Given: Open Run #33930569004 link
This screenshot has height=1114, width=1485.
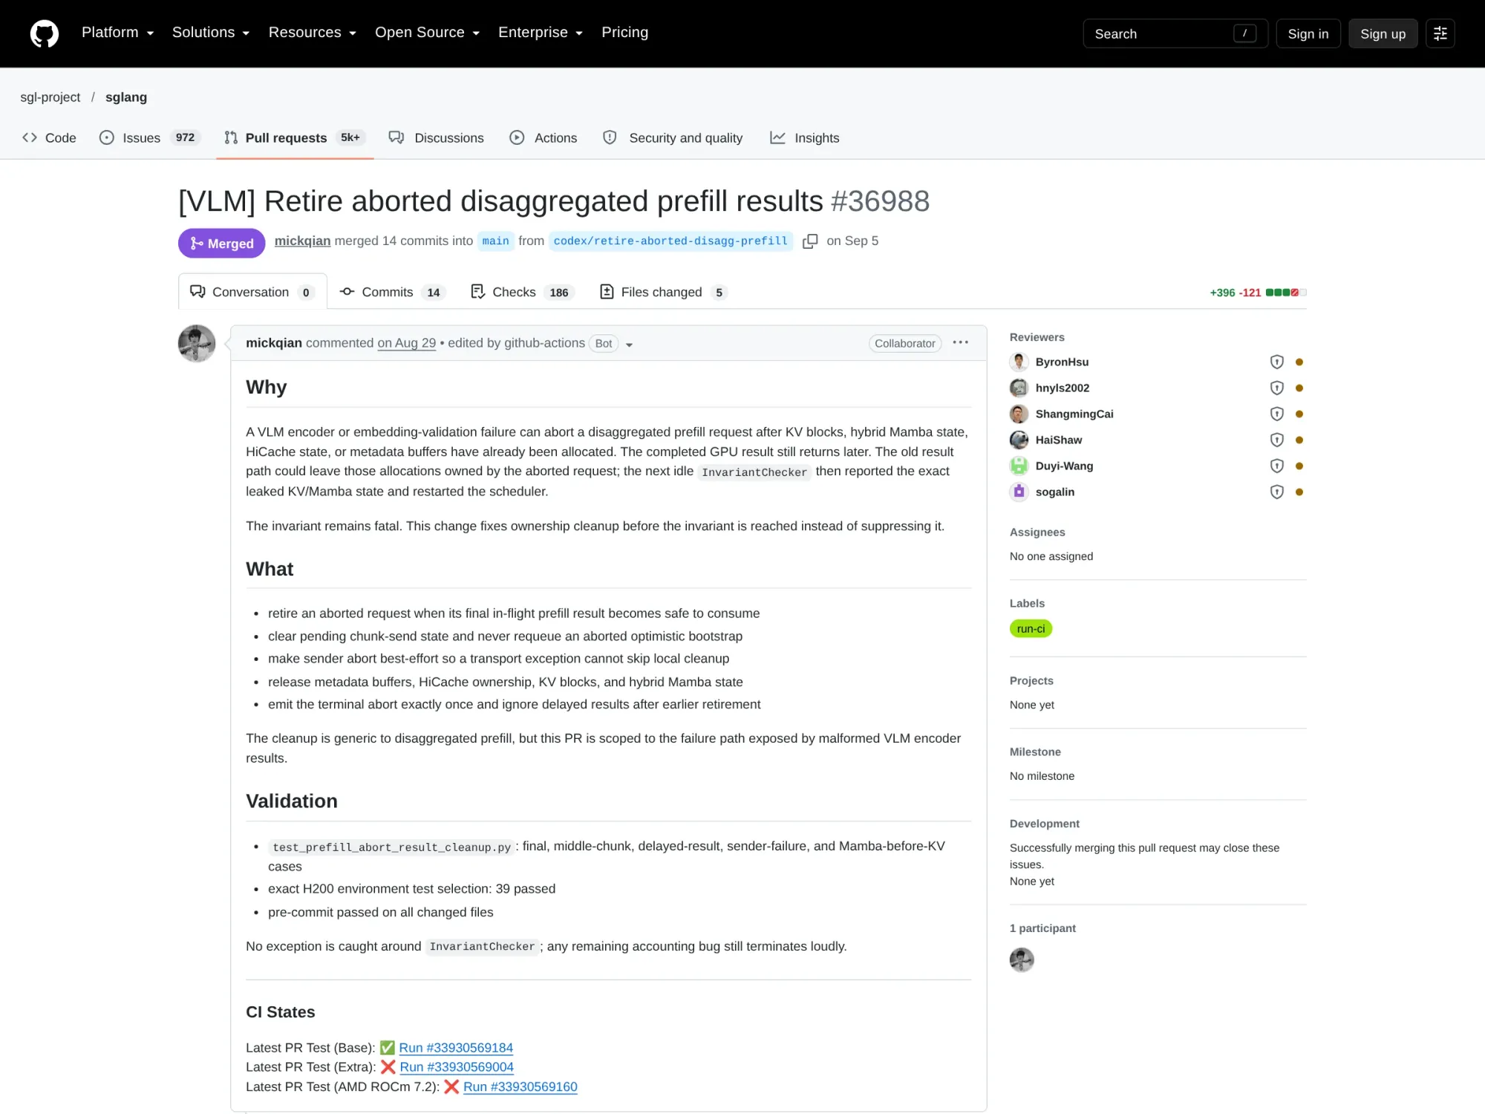Looking at the screenshot, I should point(457,1067).
